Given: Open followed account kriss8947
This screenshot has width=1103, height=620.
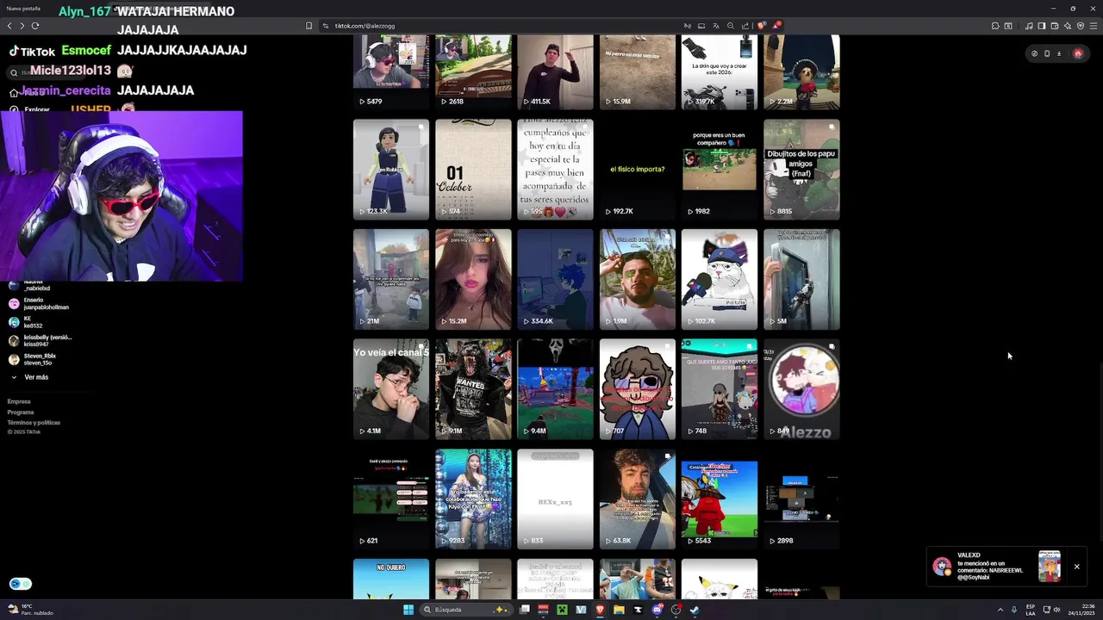Looking at the screenshot, I should coord(40,340).
